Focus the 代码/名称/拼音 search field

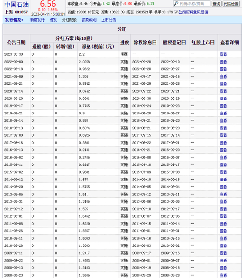tap(191, 4)
